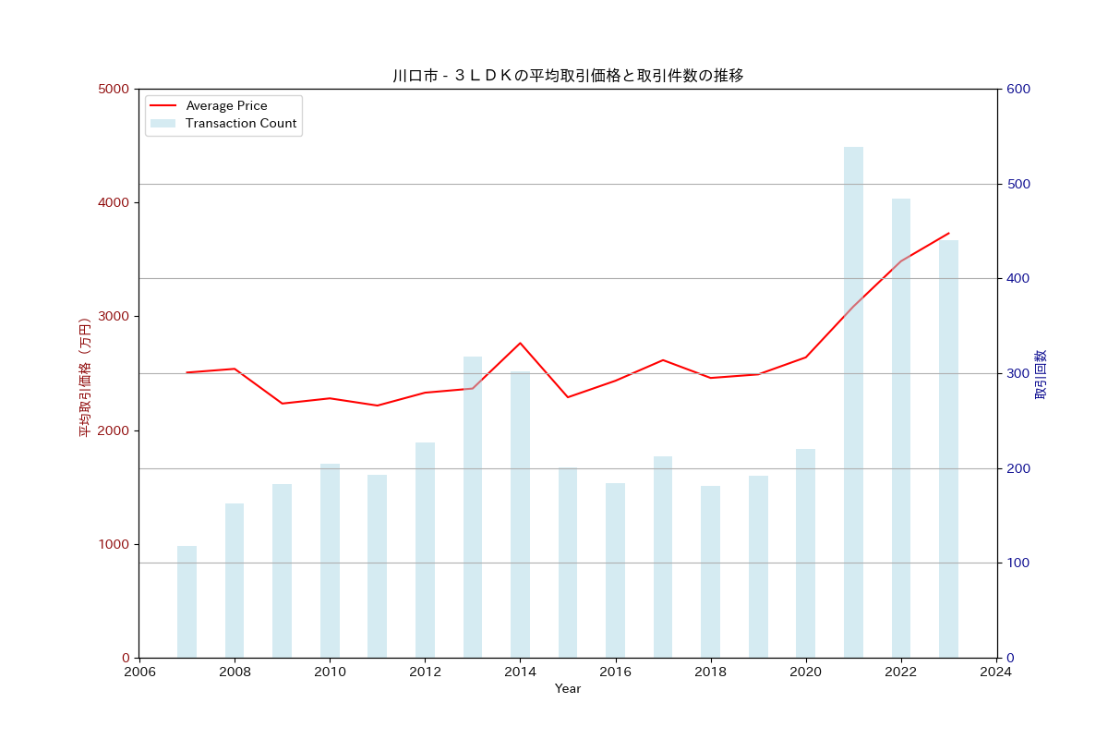The image size is (1108, 739).
Task: Click the 2013 transaction count bar
Action: pos(473,507)
